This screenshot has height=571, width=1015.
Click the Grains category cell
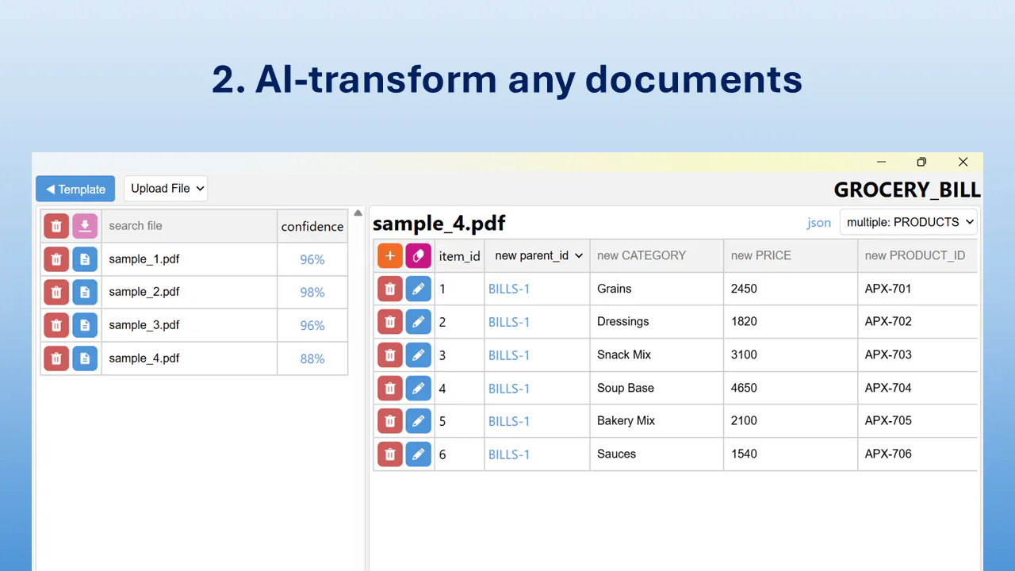pyautogui.click(x=657, y=289)
